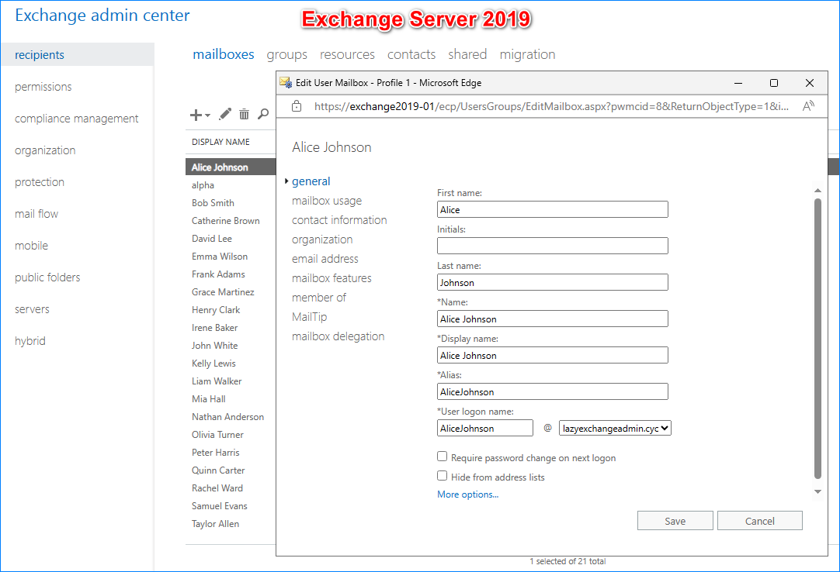Click Exchange admin center title
Screen dimensions: 840x572
[102, 16]
